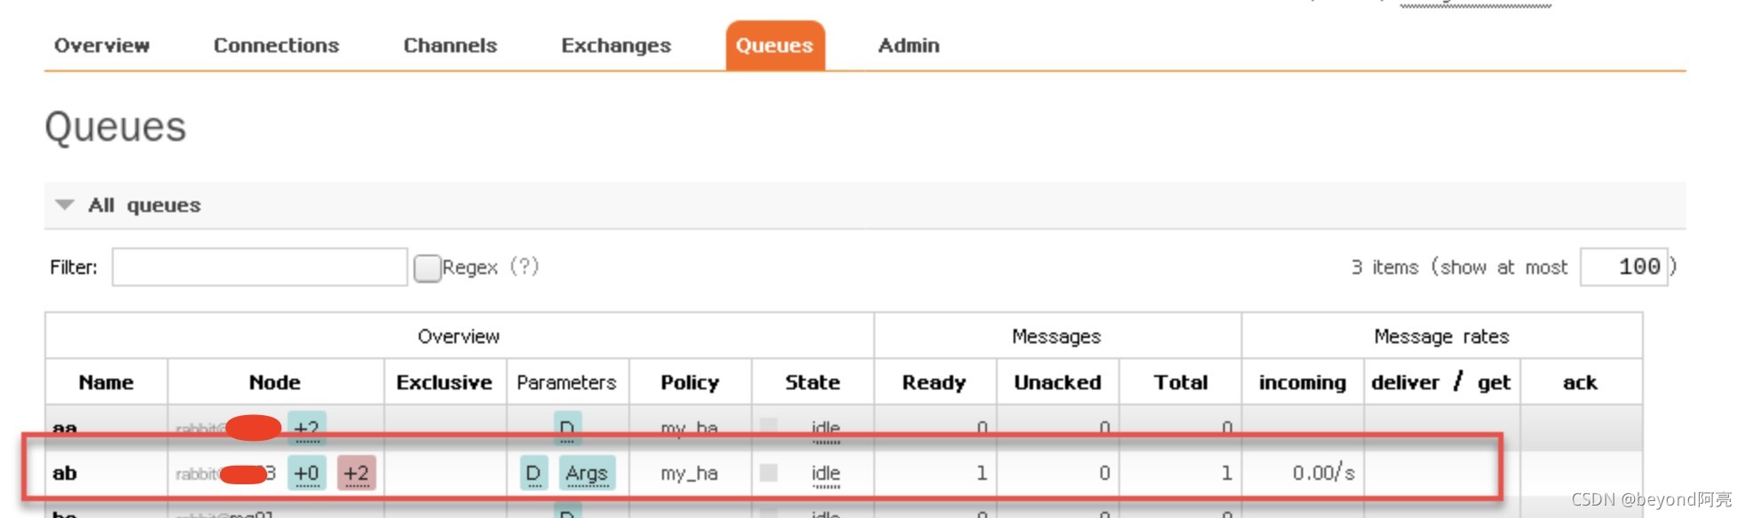Click the show at most 100 field
This screenshot has width=1745, height=518.
1623,267
